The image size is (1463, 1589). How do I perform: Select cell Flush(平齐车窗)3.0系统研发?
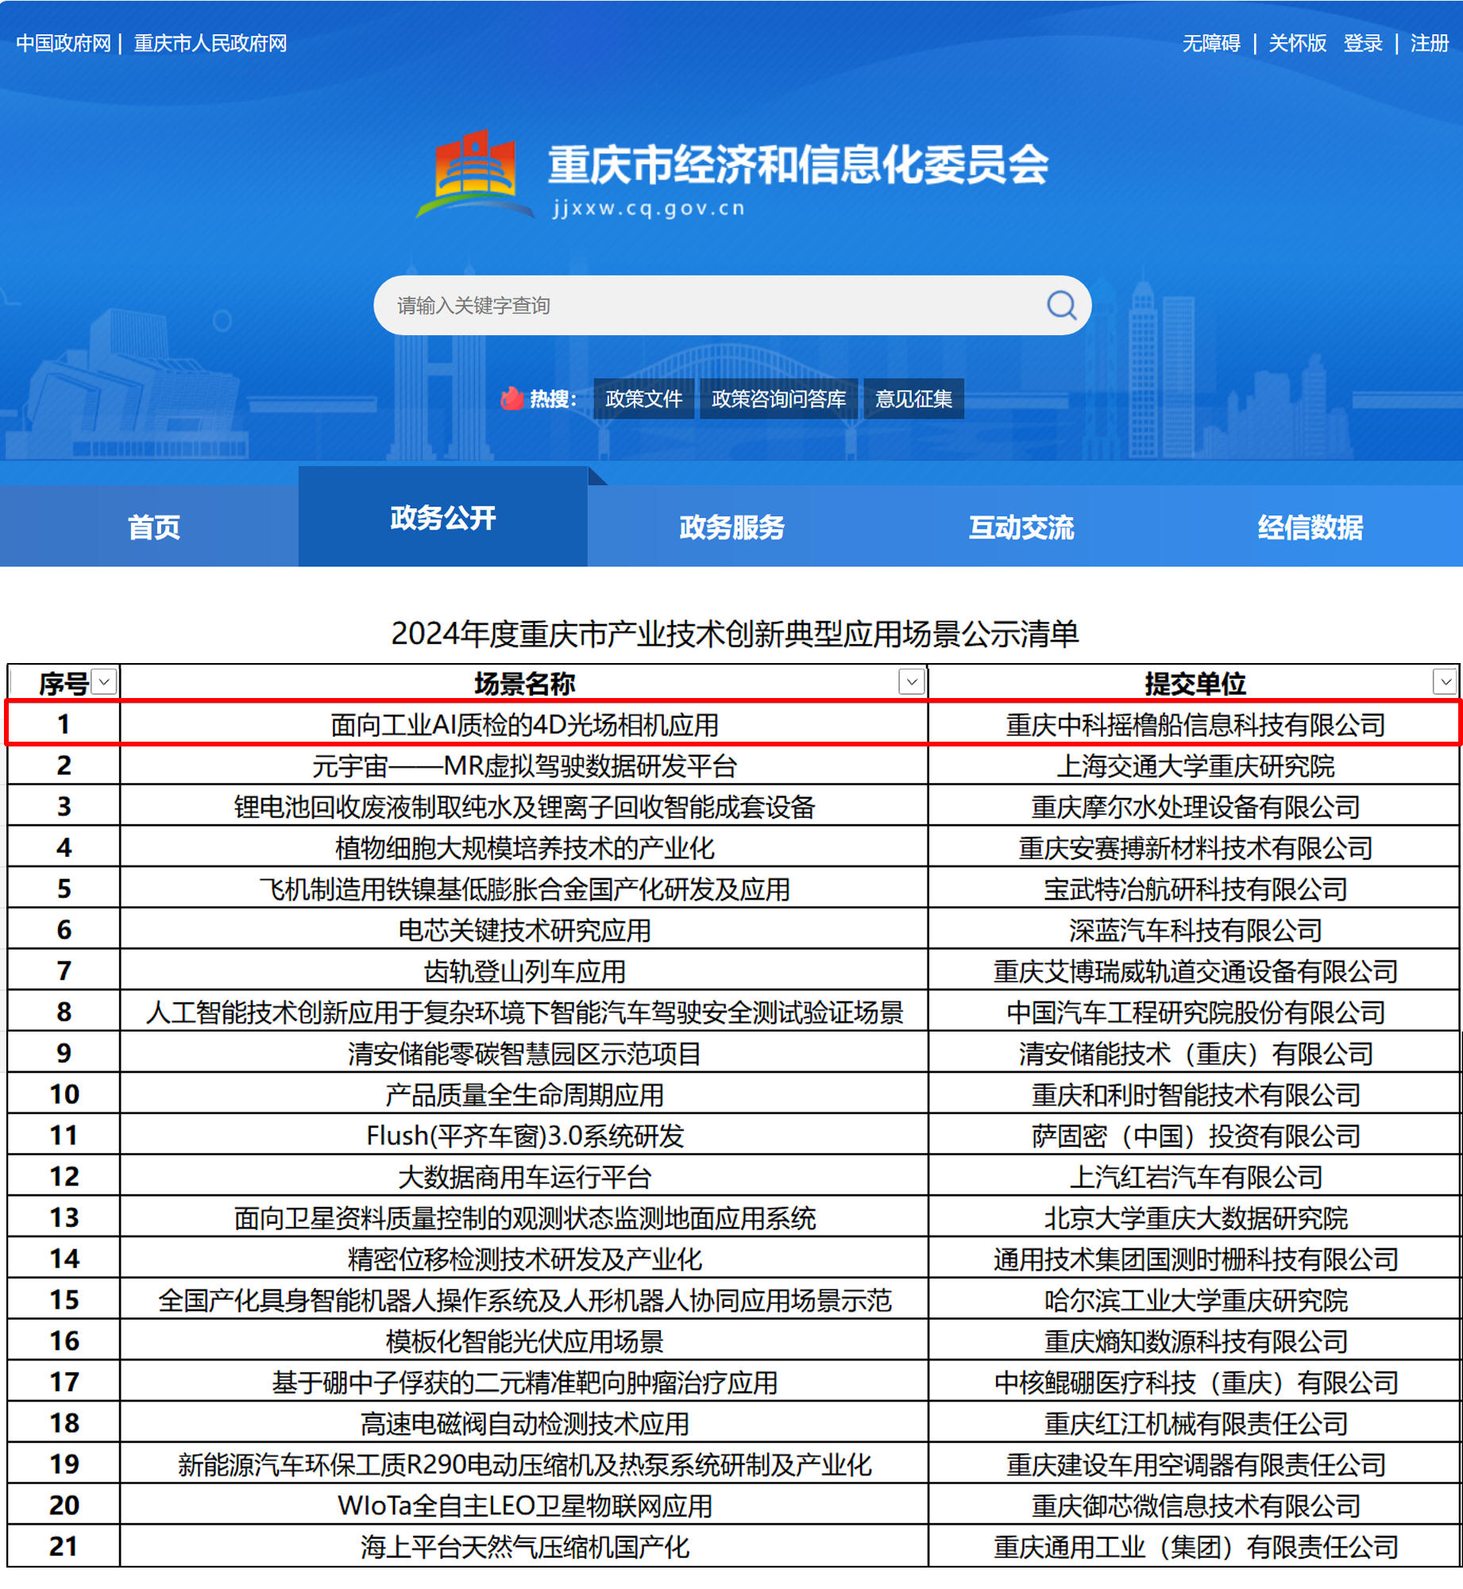click(x=524, y=1136)
